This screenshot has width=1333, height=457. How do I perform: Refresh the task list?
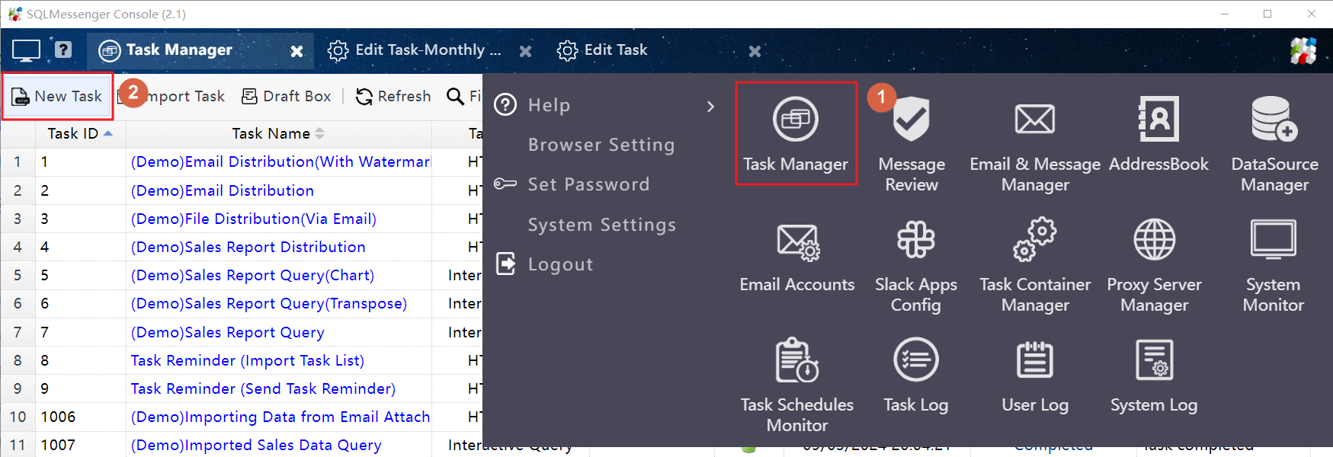(x=393, y=96)
